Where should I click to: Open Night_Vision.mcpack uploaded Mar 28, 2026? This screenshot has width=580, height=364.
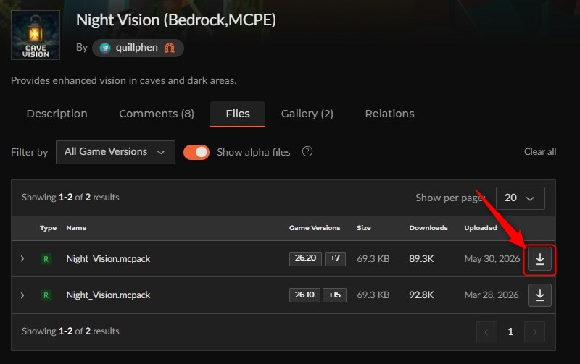[108, 295]
